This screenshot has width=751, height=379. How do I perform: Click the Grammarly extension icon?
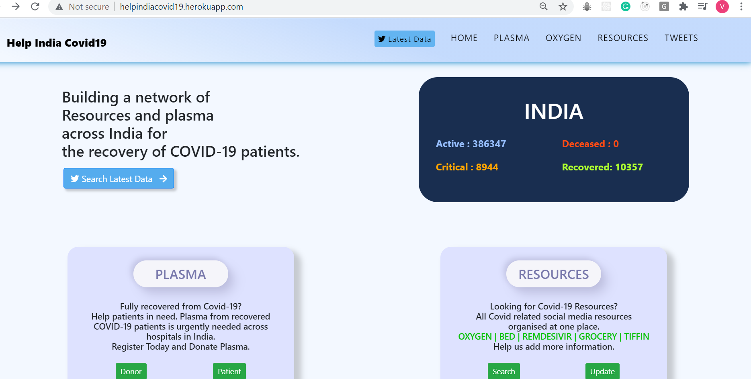pos(625,6)
